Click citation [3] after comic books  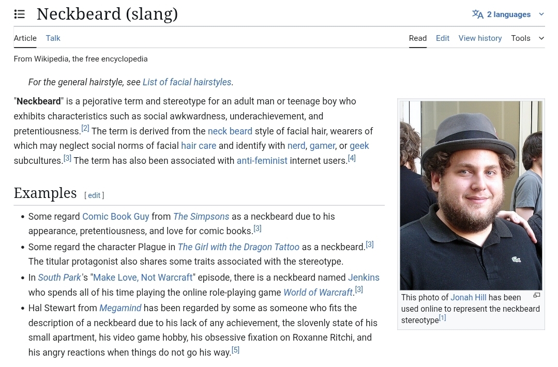click(x=258, y=228)
